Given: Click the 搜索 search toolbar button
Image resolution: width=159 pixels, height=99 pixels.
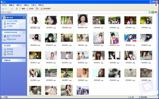Looking at the screenshot, I should click(x=22, y=9).
